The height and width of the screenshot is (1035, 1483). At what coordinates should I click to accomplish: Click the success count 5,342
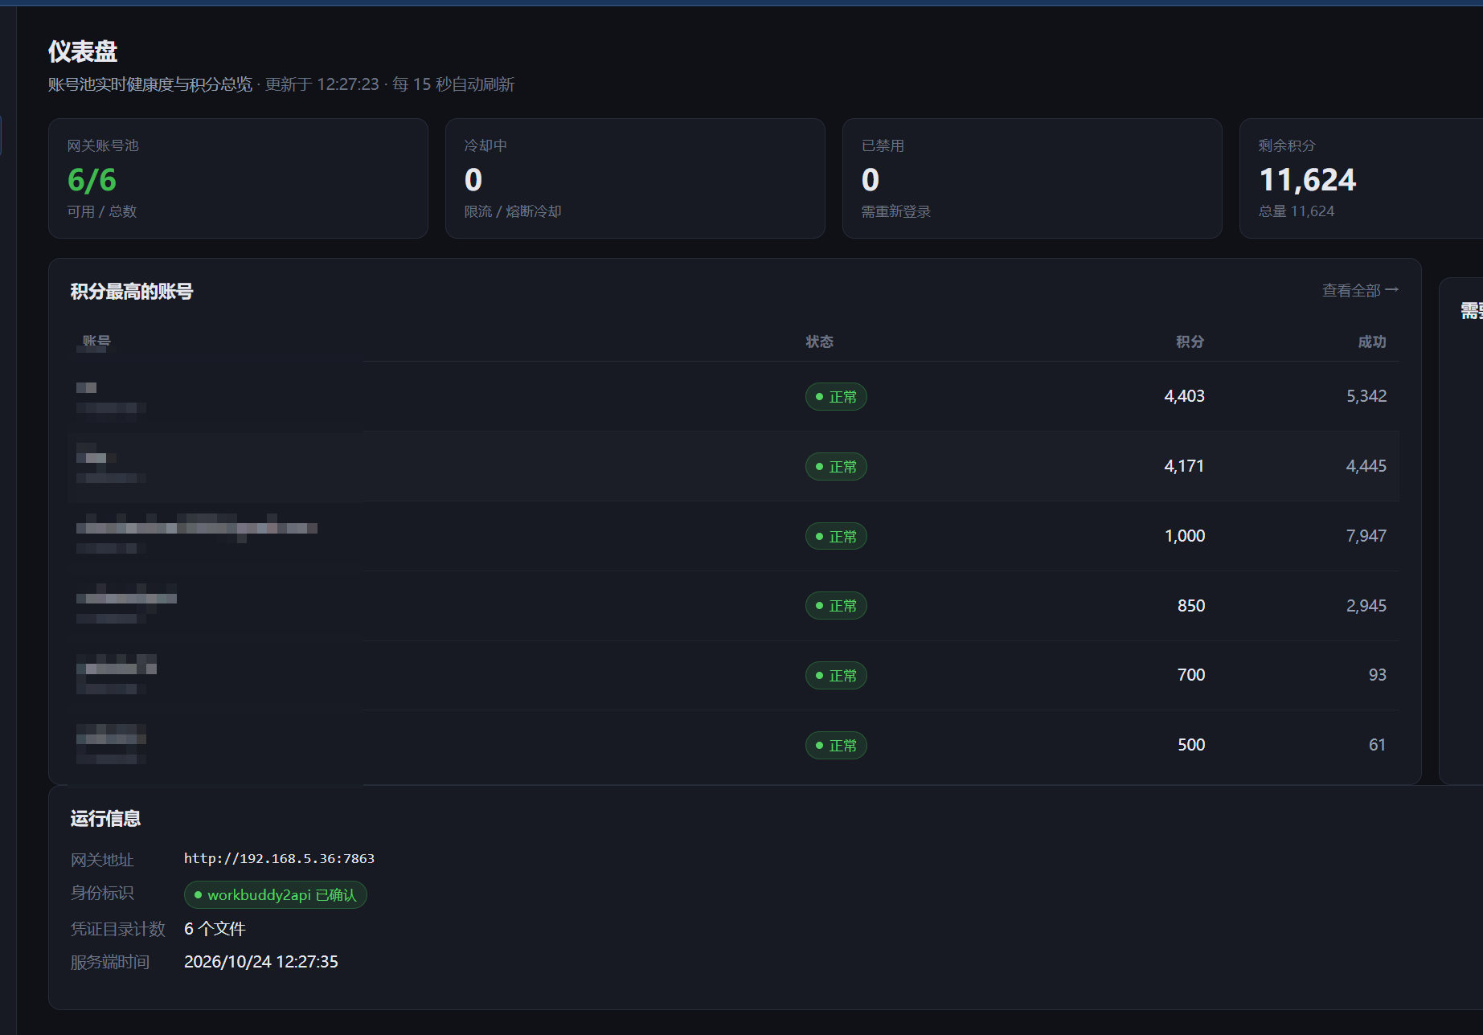point(1366,396)
